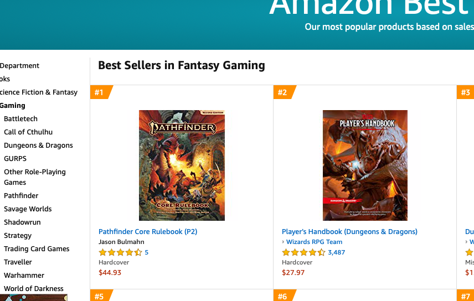Viewport: 474px width, 301px height.
Task: Open the Trading Card Games category
Action: [37, 248]
